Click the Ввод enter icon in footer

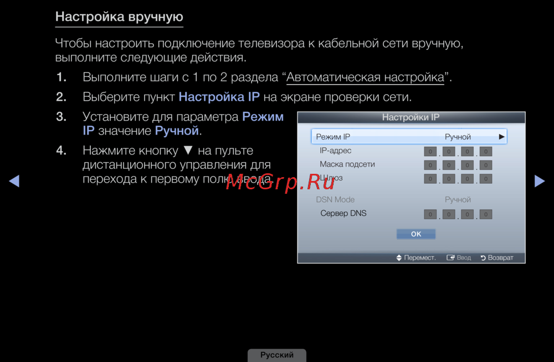tap(450, 258)
